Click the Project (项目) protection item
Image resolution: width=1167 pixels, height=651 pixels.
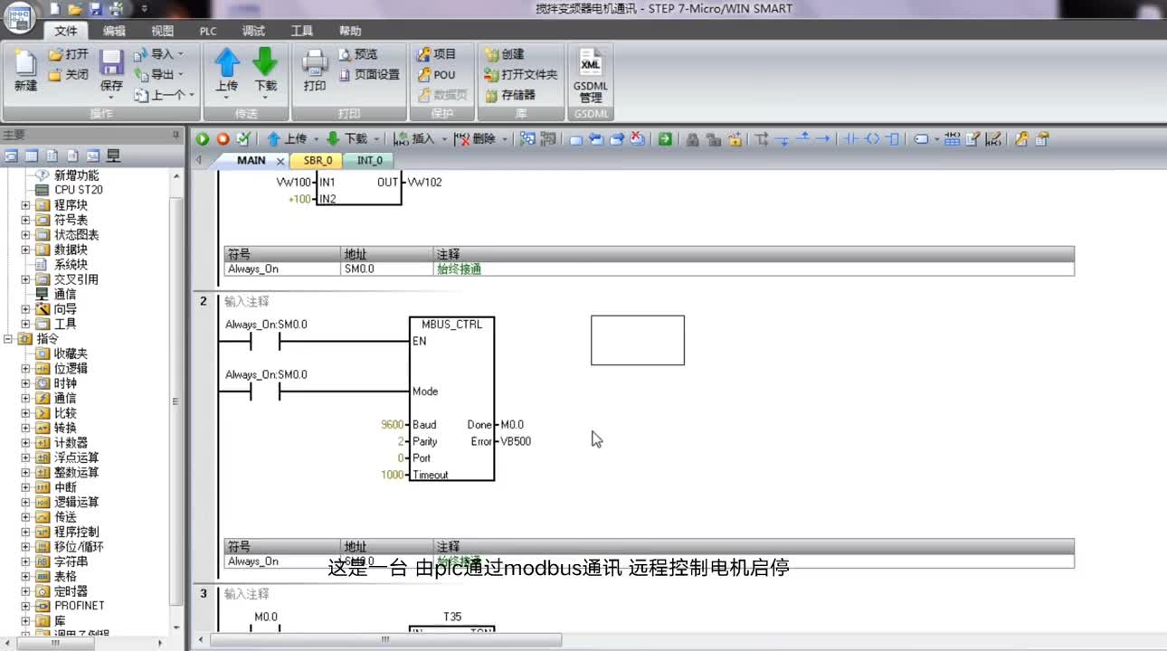(437, 54)
